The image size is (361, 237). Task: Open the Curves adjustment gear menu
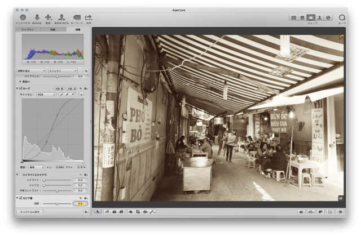point(86,88)
